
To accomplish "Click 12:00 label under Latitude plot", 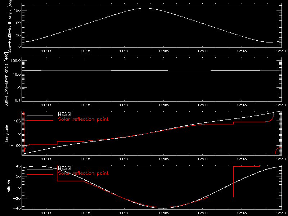I will tap(203, 213).
